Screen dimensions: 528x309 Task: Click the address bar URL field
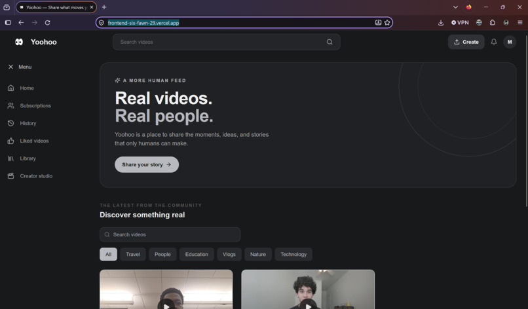click(244, 22)
